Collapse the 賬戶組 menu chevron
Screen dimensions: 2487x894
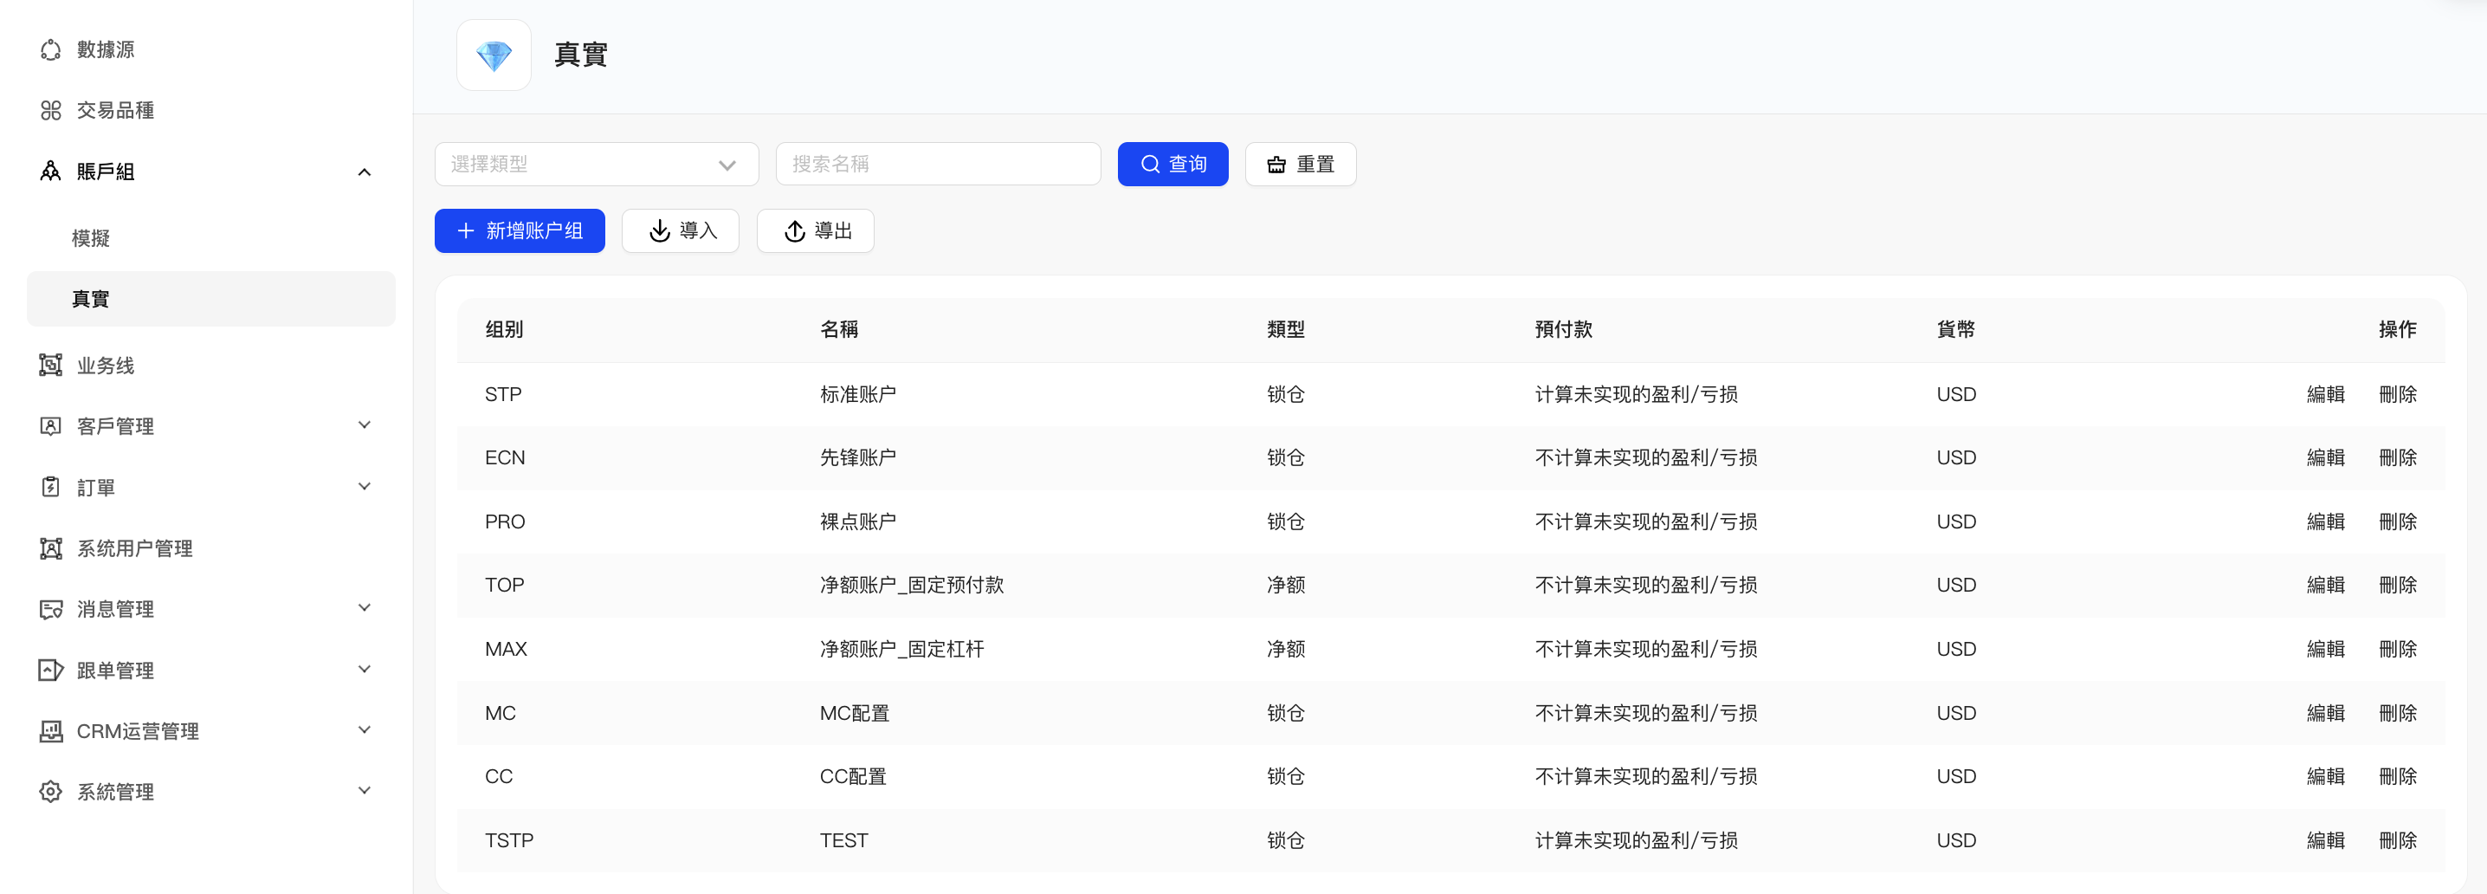pyautogui.click(x=364, y=172)
